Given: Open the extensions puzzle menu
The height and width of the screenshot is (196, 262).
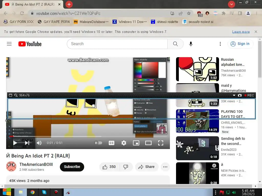Looking at the screenshot, I should pyautogui.click(x=223, y=13).
